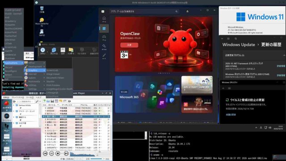
Task: Open Recycle Bin icon on Windows desktop
Action: coord(42,9)
